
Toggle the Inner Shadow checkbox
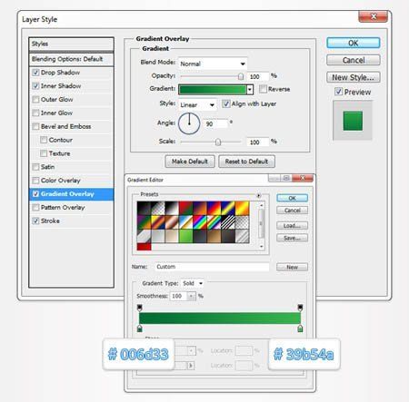point(35,86)
